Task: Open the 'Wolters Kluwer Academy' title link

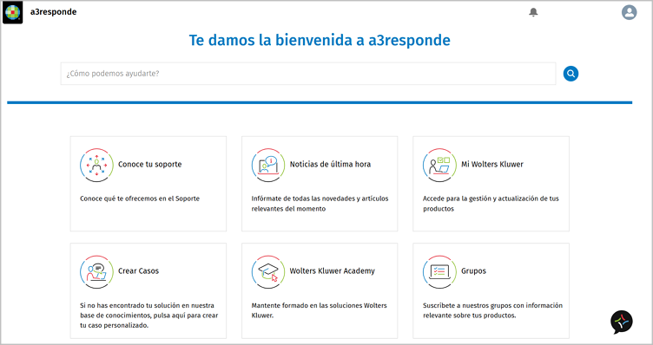Action: pyautogui.click(x=333, y=271)
